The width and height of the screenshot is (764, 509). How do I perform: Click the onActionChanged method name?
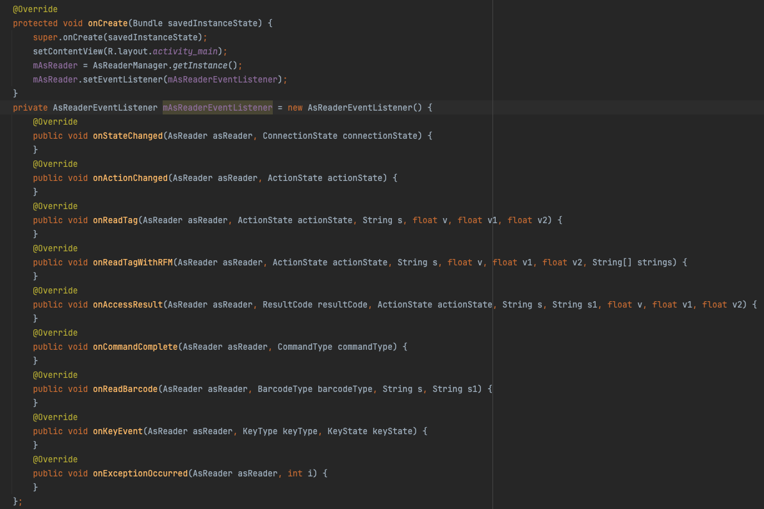point(130,178)
